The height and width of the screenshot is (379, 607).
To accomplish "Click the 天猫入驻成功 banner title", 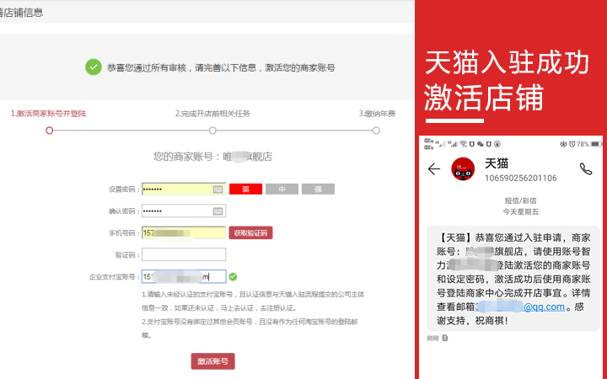I will coord(507,62).
